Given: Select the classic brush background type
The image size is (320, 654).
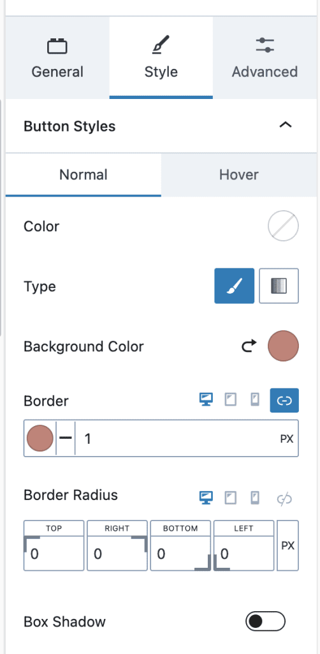Looking at the screenshot, I should point(235,285).
